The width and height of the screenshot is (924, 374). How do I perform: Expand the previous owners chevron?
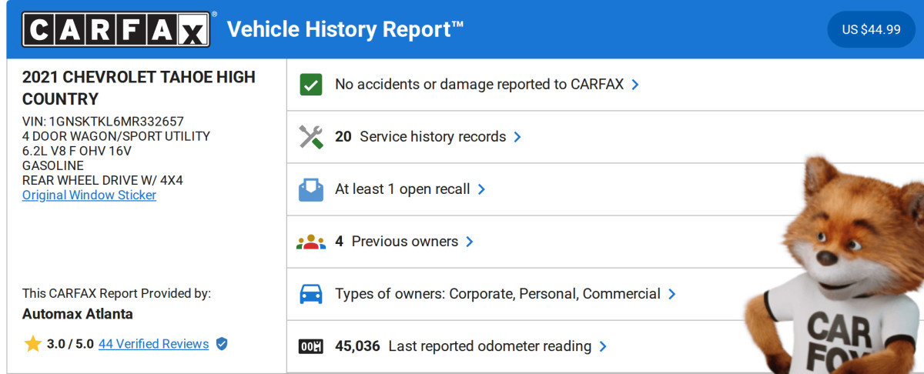470,242
